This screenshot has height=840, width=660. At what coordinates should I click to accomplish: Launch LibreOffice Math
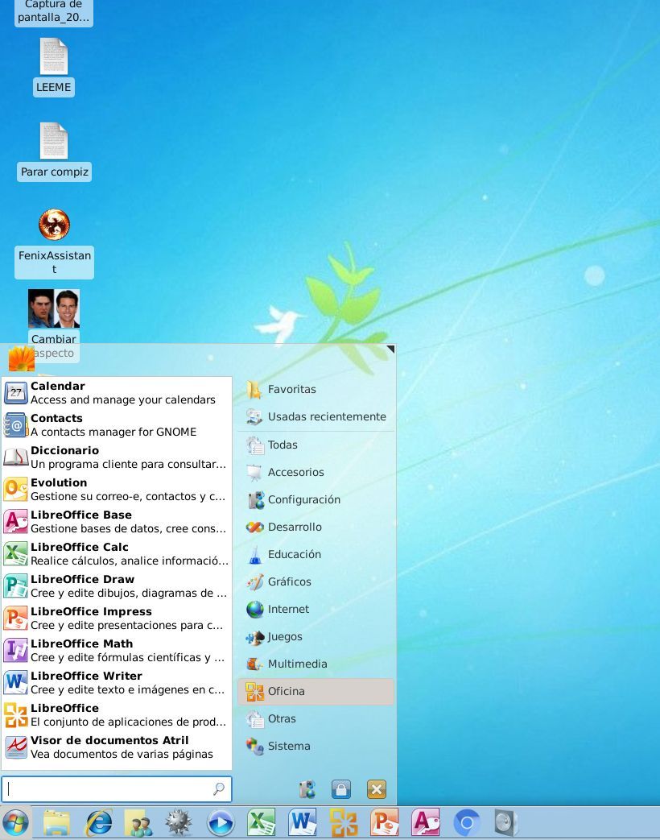(117, 650)
